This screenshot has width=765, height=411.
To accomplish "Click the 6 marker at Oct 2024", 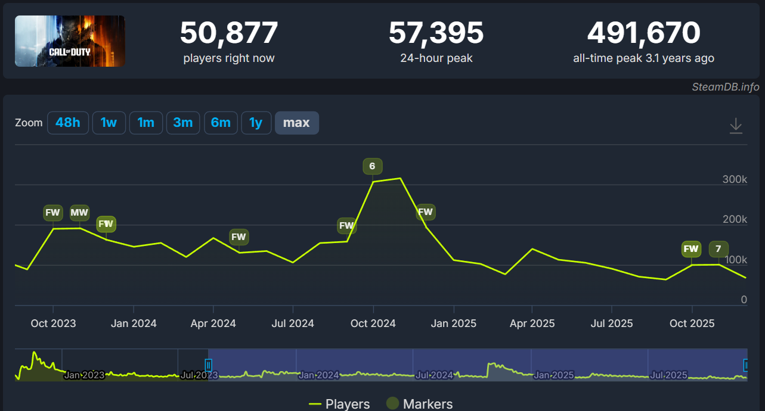I will tap(373, 166).
